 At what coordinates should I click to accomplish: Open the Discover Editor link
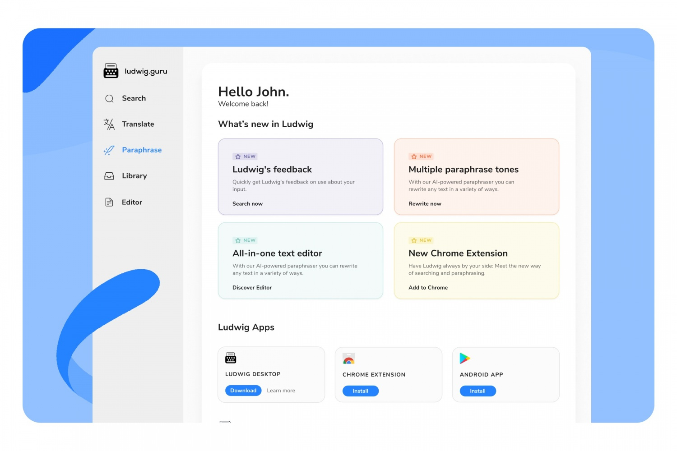[x=252, y=288]
